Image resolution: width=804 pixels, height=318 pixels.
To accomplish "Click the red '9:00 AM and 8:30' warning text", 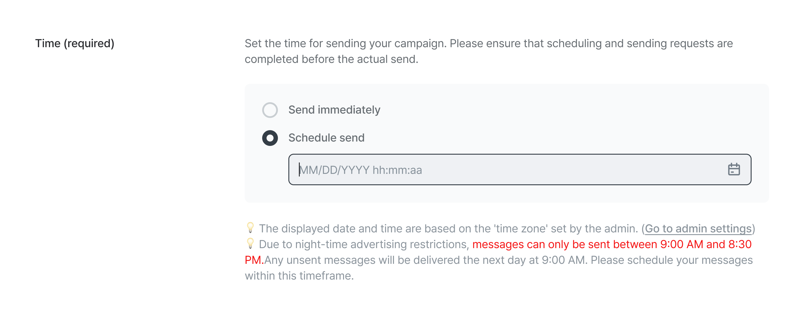I will coord(706,244).
